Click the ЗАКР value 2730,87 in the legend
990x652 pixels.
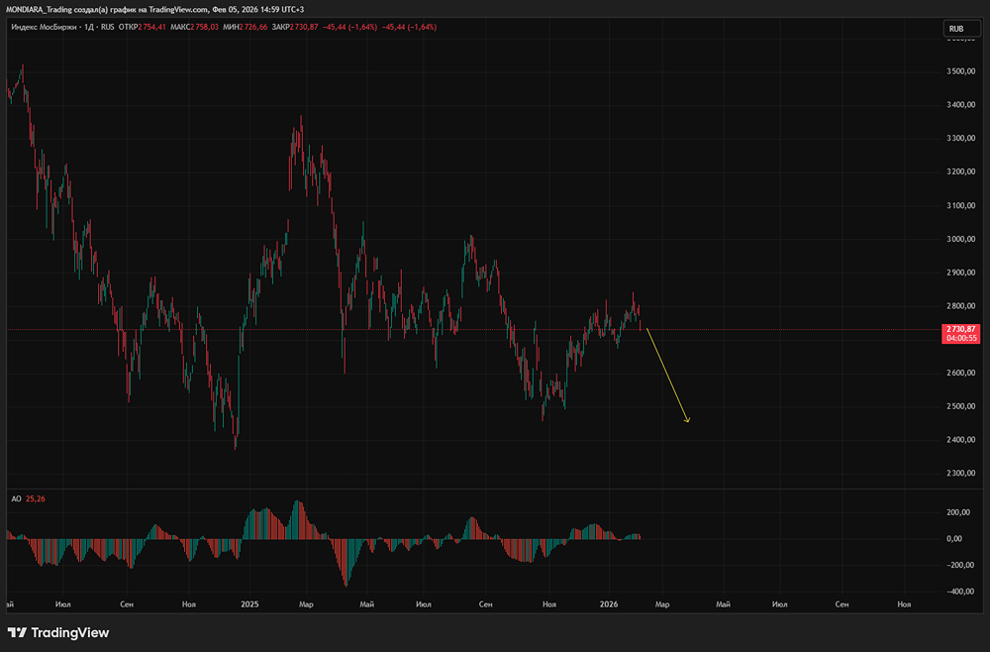coord(304,27)
